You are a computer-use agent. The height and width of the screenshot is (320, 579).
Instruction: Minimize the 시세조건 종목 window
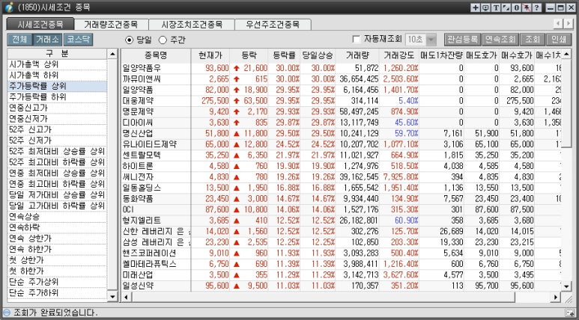551,7
